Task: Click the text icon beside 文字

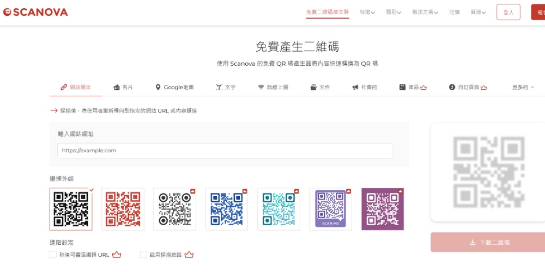Action: (x=219, y=88)
